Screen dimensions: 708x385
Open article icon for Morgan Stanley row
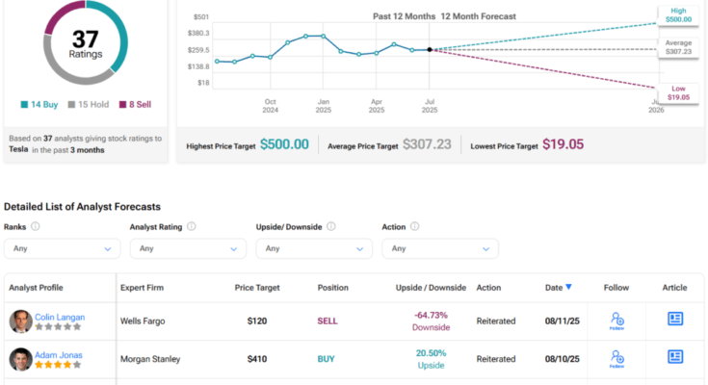pos(675,356)
